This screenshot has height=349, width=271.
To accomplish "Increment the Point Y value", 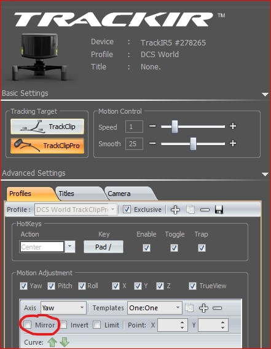I will click(222, 323).
